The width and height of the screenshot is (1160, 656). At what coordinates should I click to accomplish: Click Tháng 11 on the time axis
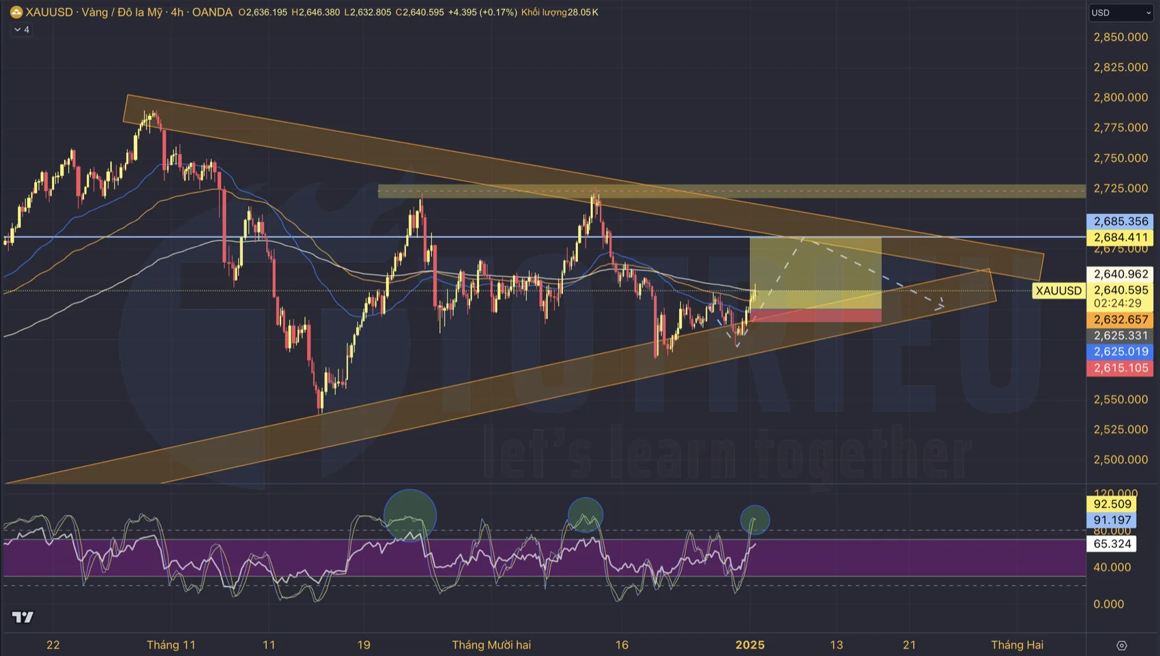[171, 645]
